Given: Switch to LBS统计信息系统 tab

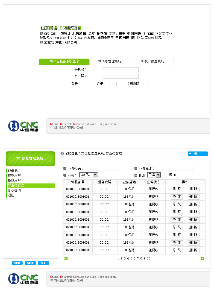Looking at the screenshot, I should point(152,61).
